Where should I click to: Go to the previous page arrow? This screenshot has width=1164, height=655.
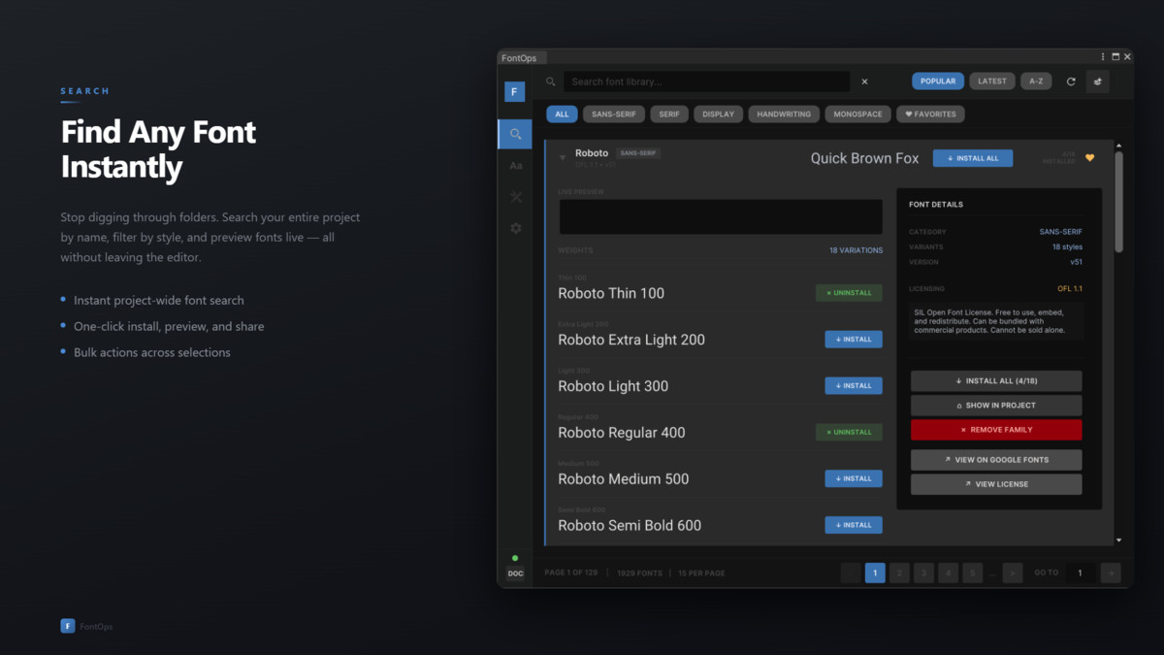(851, 573)
